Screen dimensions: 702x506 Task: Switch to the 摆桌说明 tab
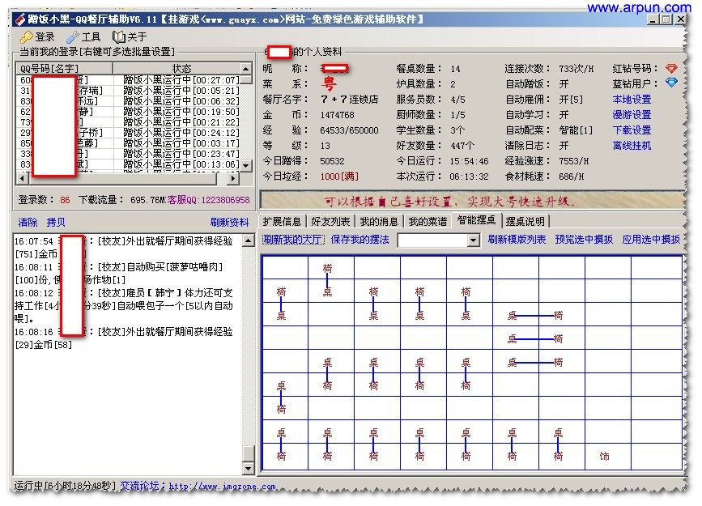click(525, 221)
